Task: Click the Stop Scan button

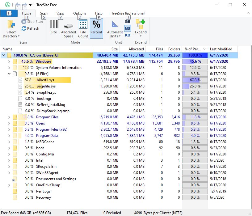Action: point(32,22)
